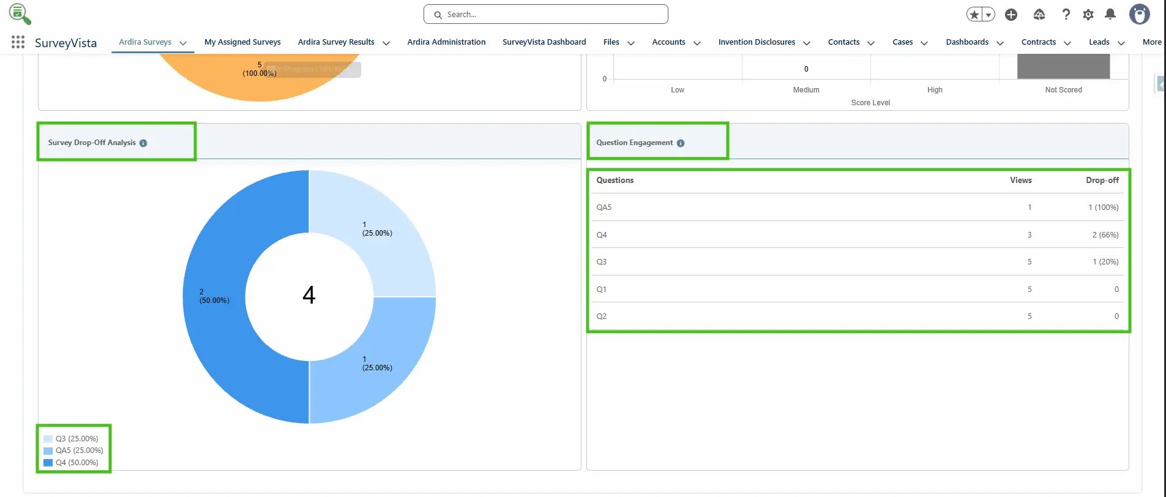Click in the global Search field
The image size is (1166, 497).
[546, 14]
